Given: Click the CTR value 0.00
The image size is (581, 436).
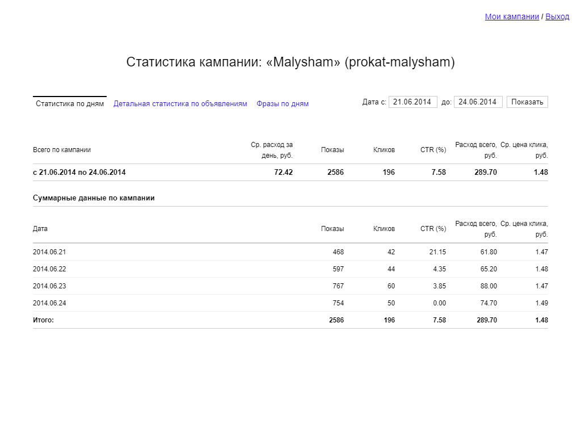Looking at the screenshot, I should point(440,303).
